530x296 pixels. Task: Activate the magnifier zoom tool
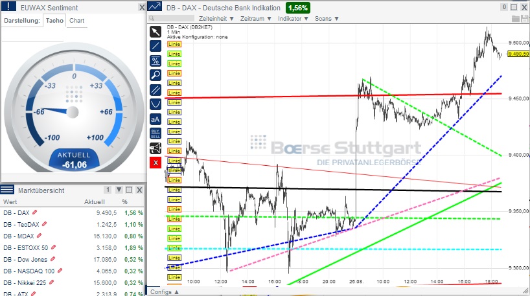pos(156,75)
